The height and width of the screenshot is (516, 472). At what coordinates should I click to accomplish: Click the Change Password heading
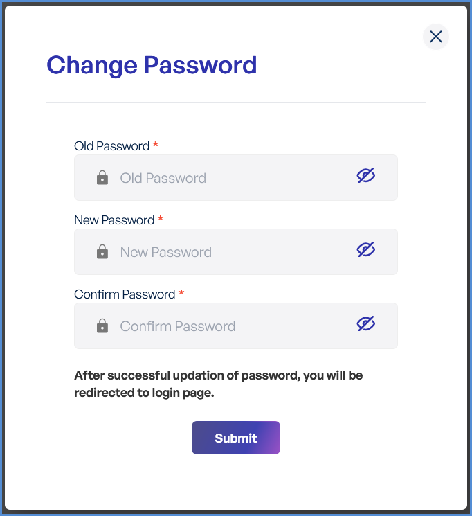[152, 65]
